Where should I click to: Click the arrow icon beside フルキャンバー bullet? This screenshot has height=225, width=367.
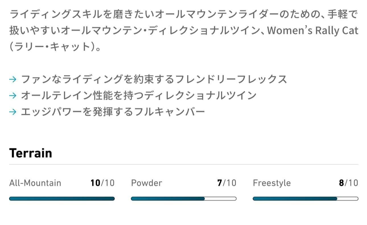pos(13,112)
